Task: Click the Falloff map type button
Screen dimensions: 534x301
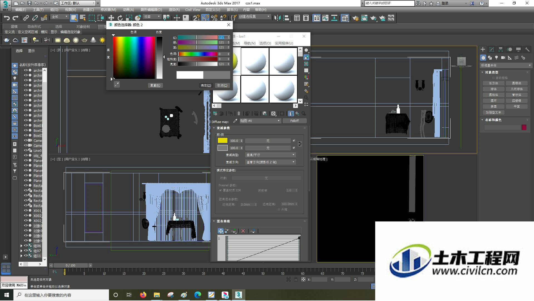Action: pos(295,121)
